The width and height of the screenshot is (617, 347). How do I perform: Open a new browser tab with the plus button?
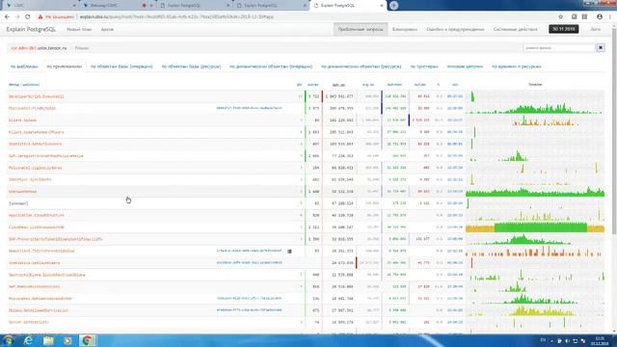click(394, 6)
